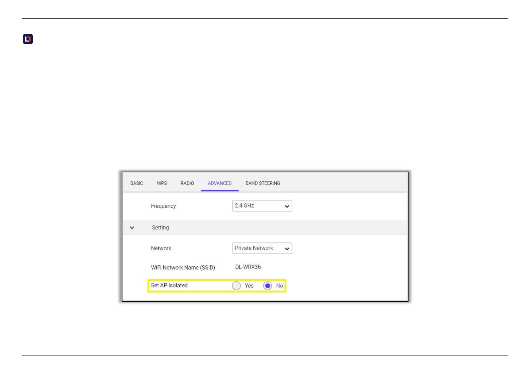Click the logo icon at page top

28,39
